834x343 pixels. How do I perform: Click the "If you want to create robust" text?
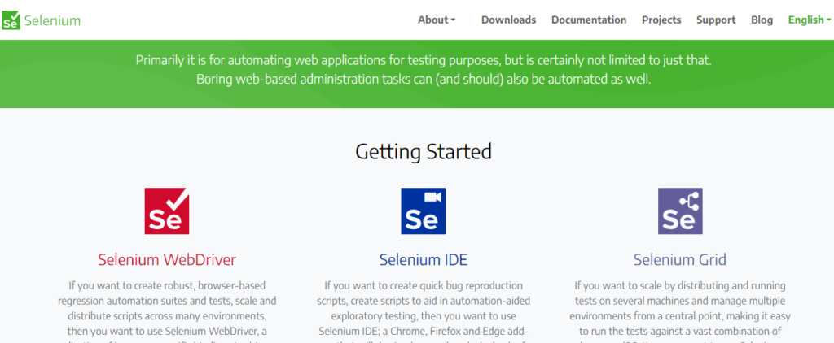pos(167,285)
